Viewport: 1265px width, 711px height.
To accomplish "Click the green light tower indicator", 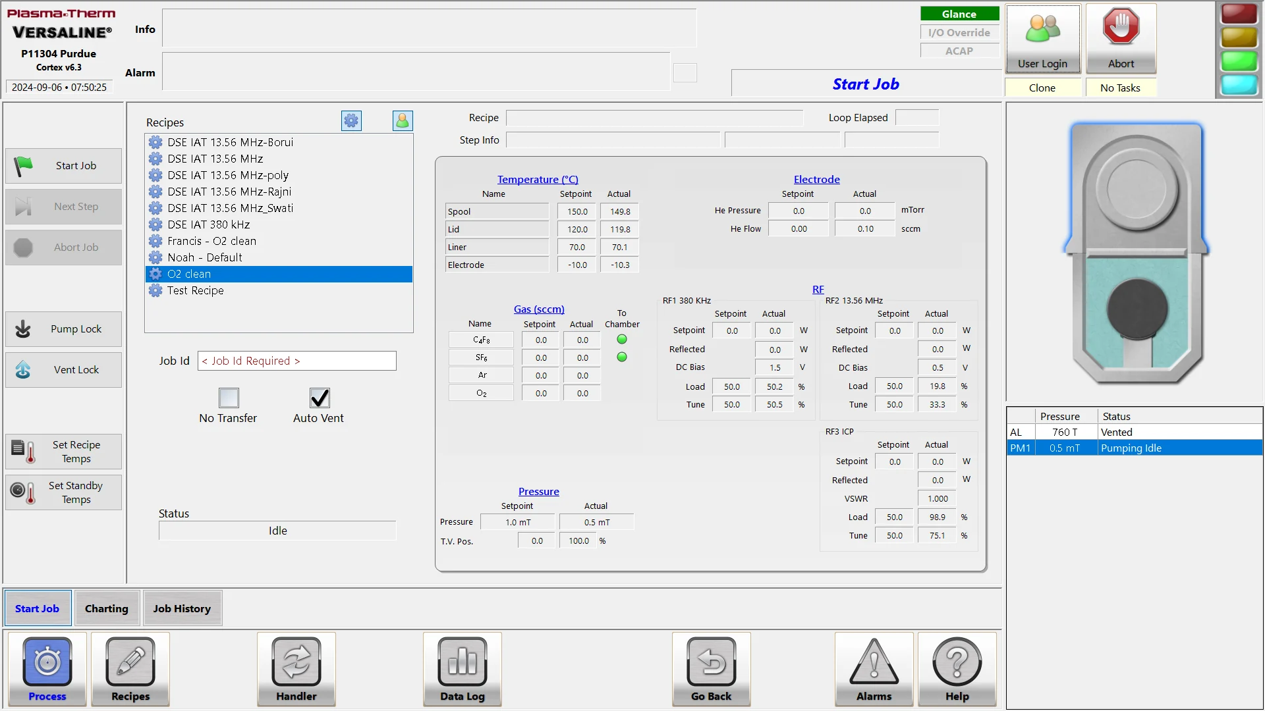I will (1239, 61).
